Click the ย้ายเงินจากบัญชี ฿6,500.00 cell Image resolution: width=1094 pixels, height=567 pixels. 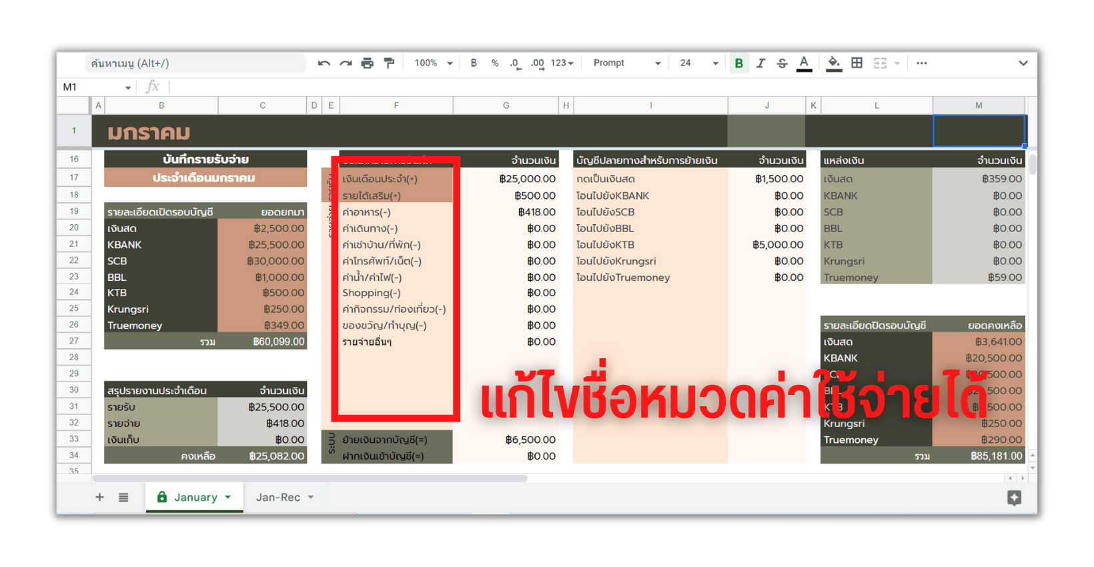tap(506, 440)
